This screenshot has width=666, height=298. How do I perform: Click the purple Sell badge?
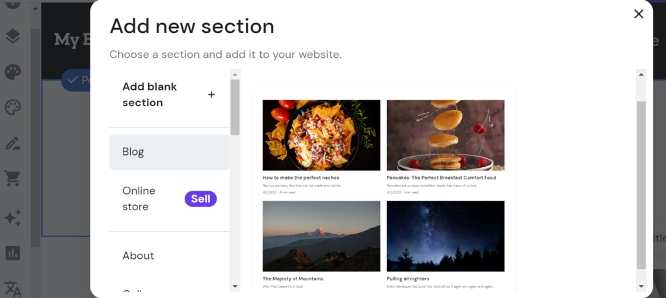click(200, 199)
